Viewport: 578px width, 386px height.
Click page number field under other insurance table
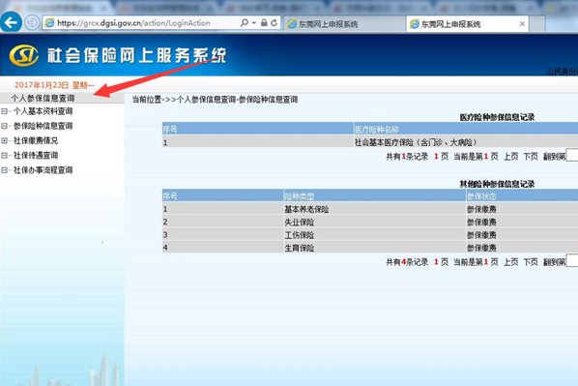click(x=572, y=261)
